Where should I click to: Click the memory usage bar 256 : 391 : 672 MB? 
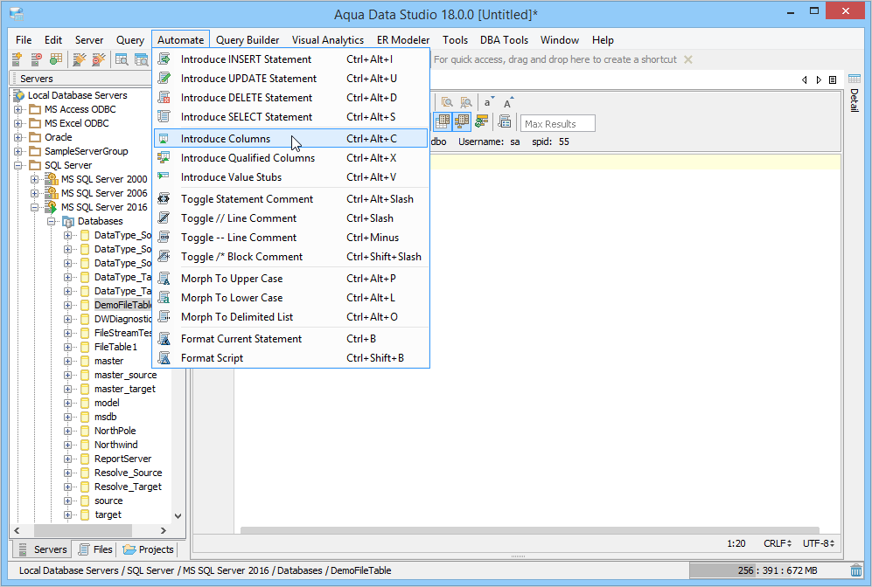(x=768, y=570)
